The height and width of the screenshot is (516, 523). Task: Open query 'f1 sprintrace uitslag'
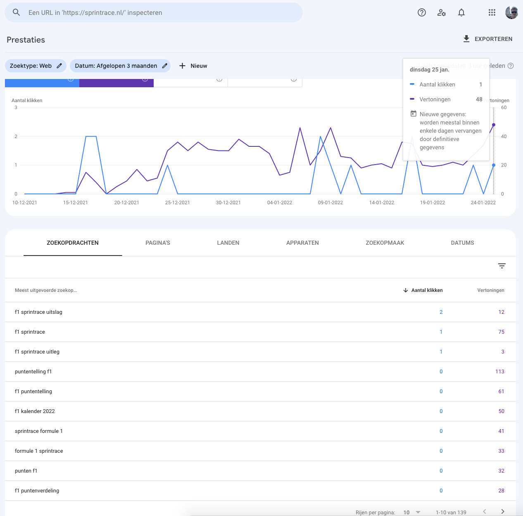pos(260,312)
